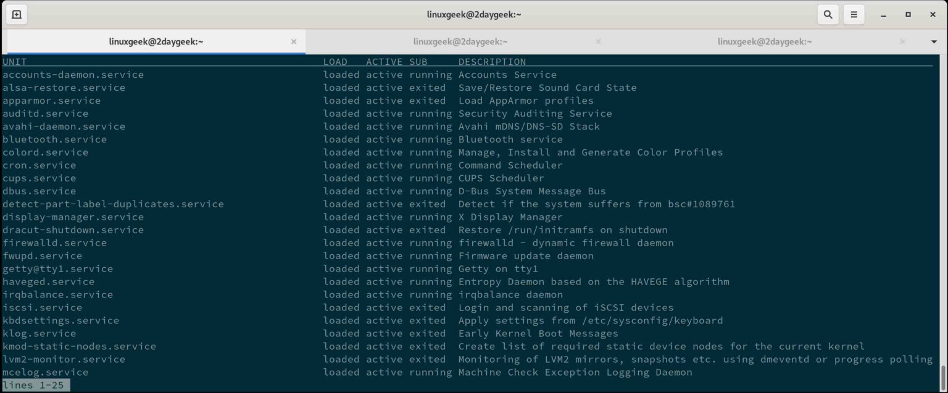
Task: Click the getty@tty1.service unit name
Action: click(57, 268)
